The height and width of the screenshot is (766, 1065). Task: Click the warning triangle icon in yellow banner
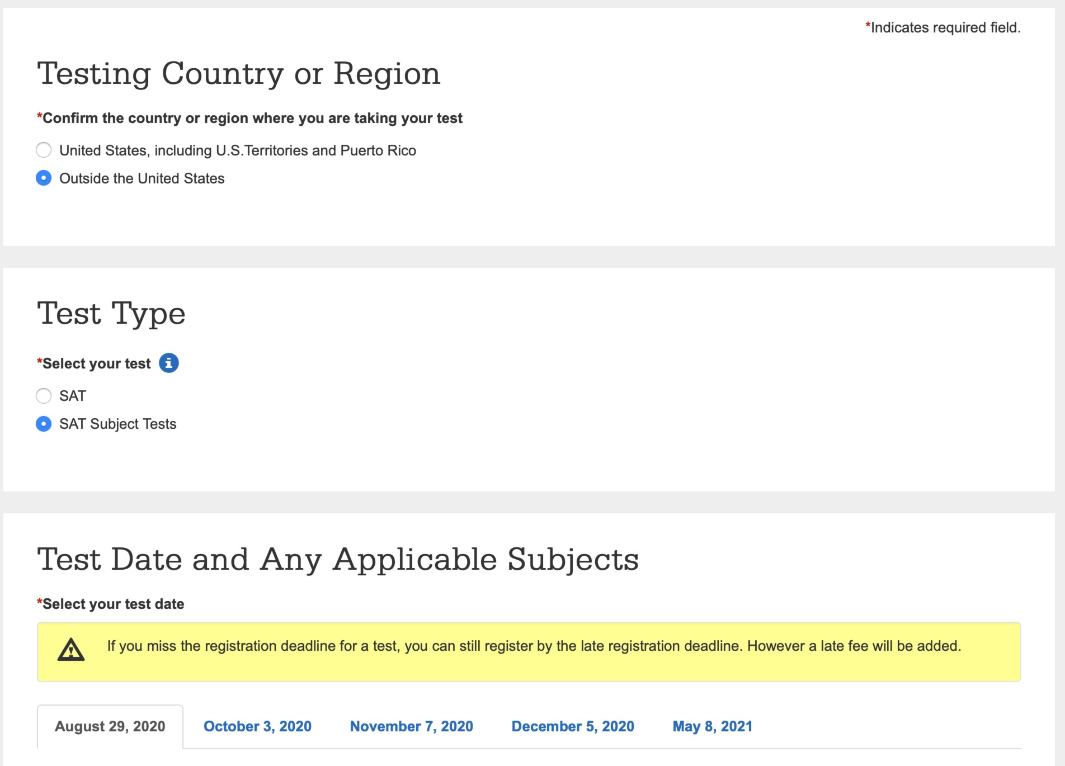point(71,650)
